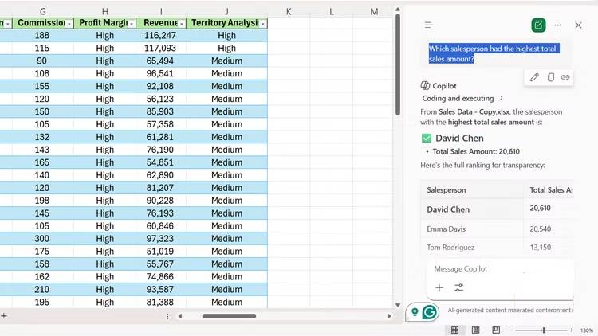This screenshot has width=598, height=336.
Task: Open the Territory Analysis filter dropdown
Action: coord(263,23)
